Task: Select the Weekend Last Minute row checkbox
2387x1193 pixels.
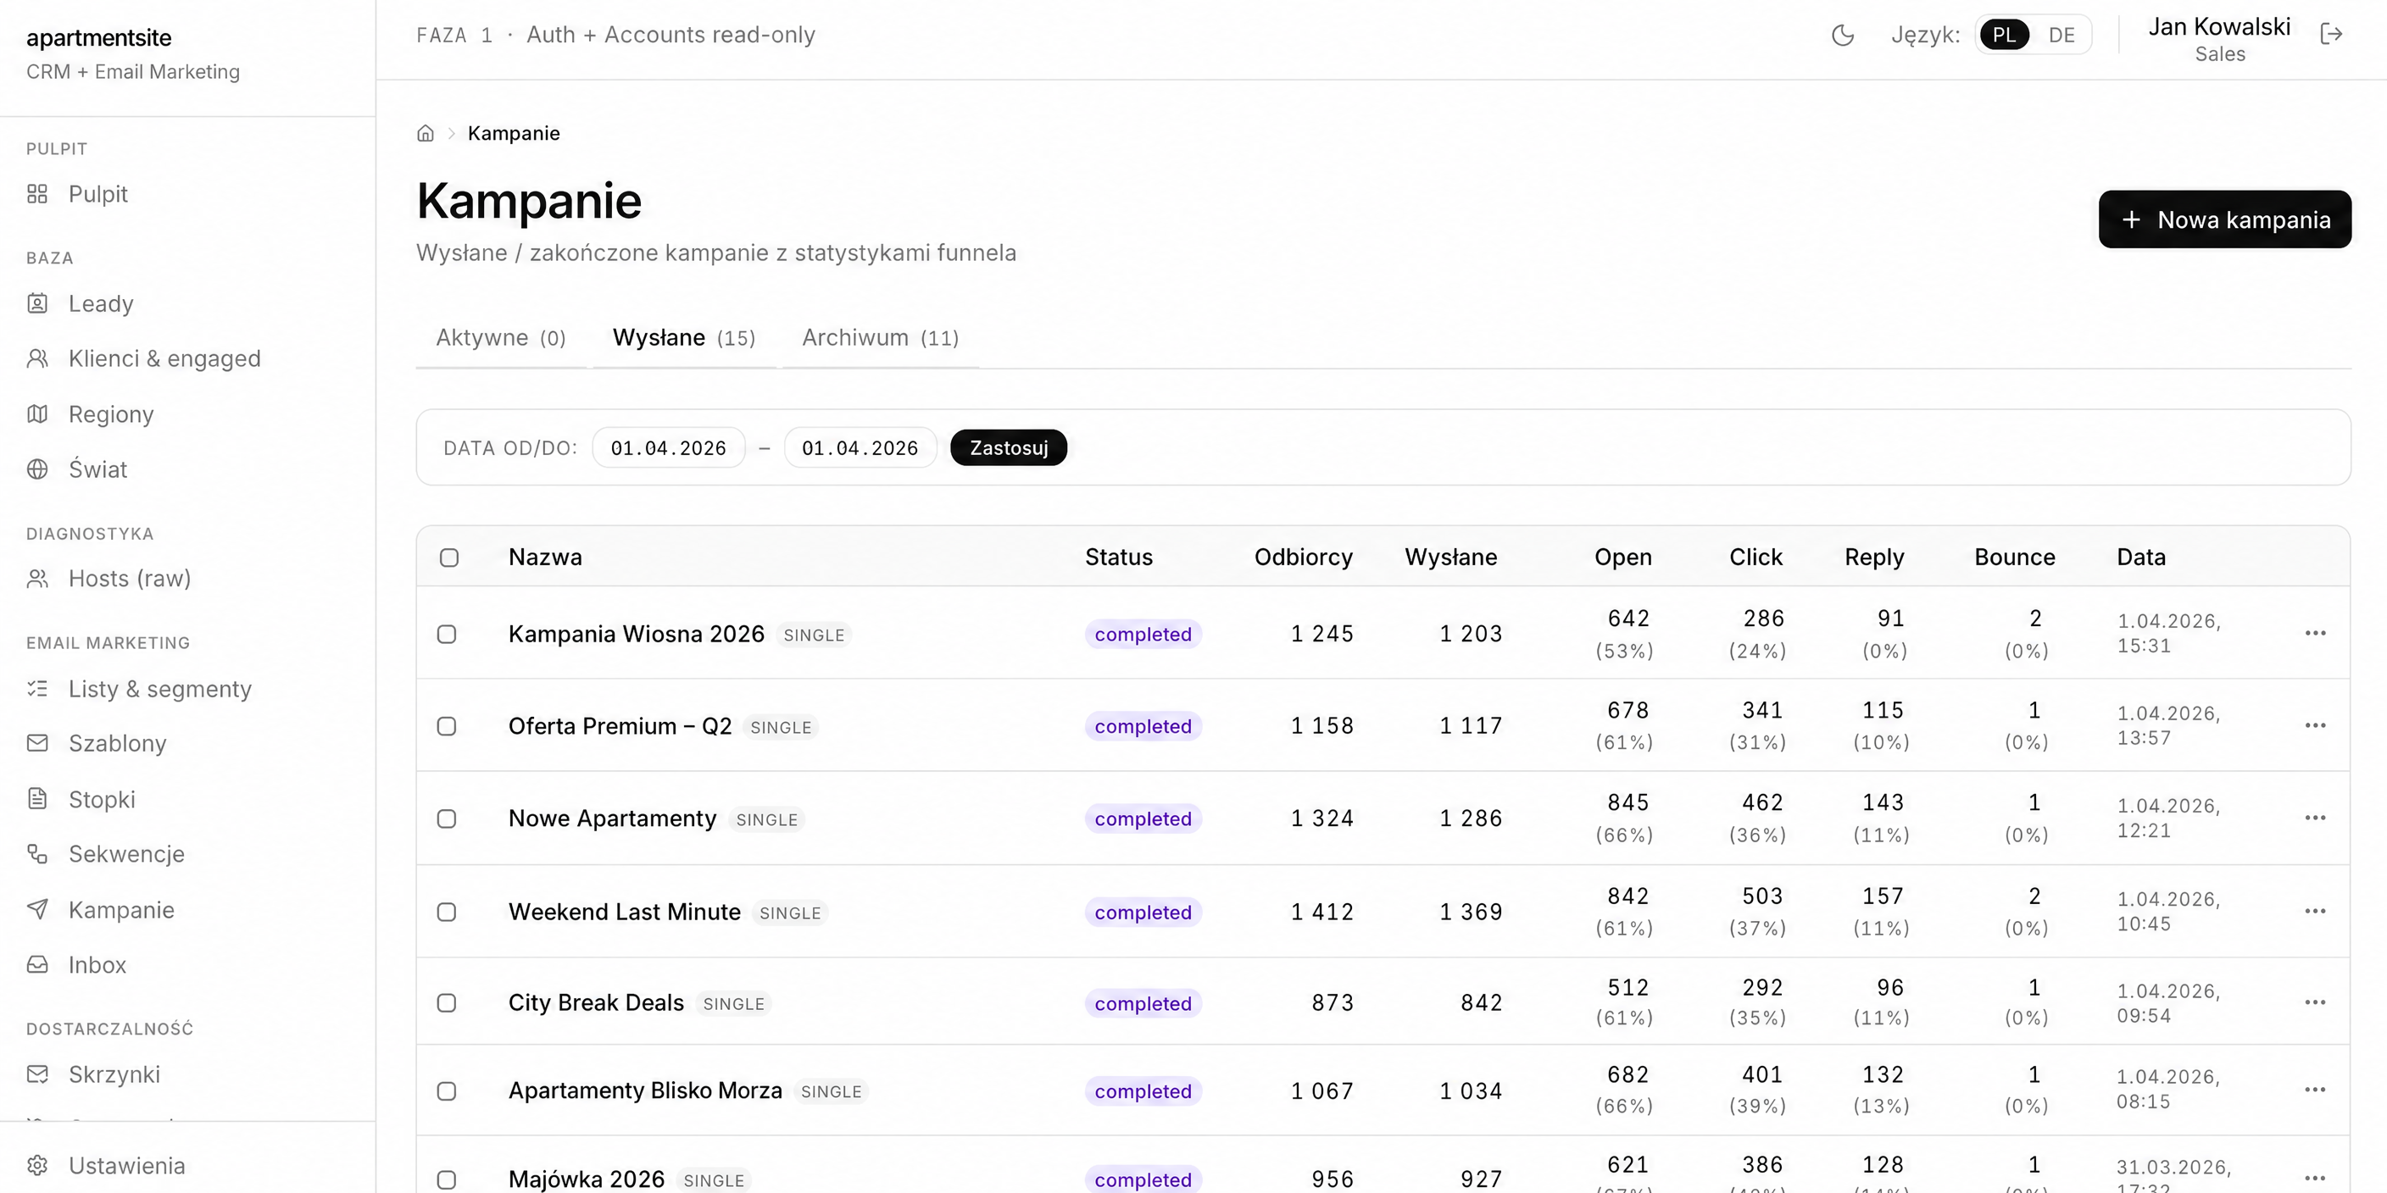Action: click(x=447, y=913)
